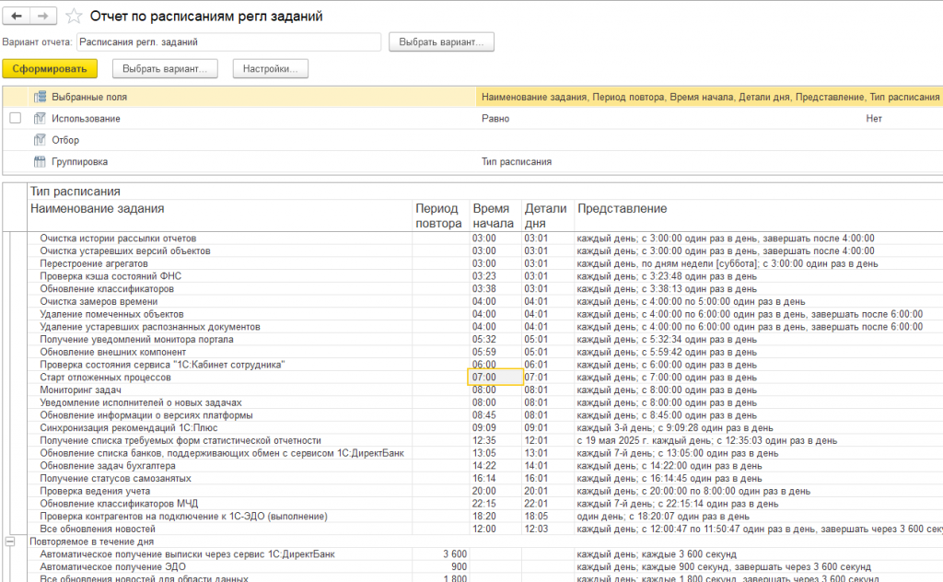Viewport: 943px width, 582px height.
Task: Click the 03:23 start time cell
Action: point(484,276)
